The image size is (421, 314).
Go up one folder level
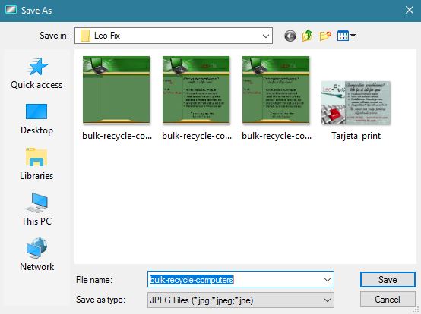(308, 36)
